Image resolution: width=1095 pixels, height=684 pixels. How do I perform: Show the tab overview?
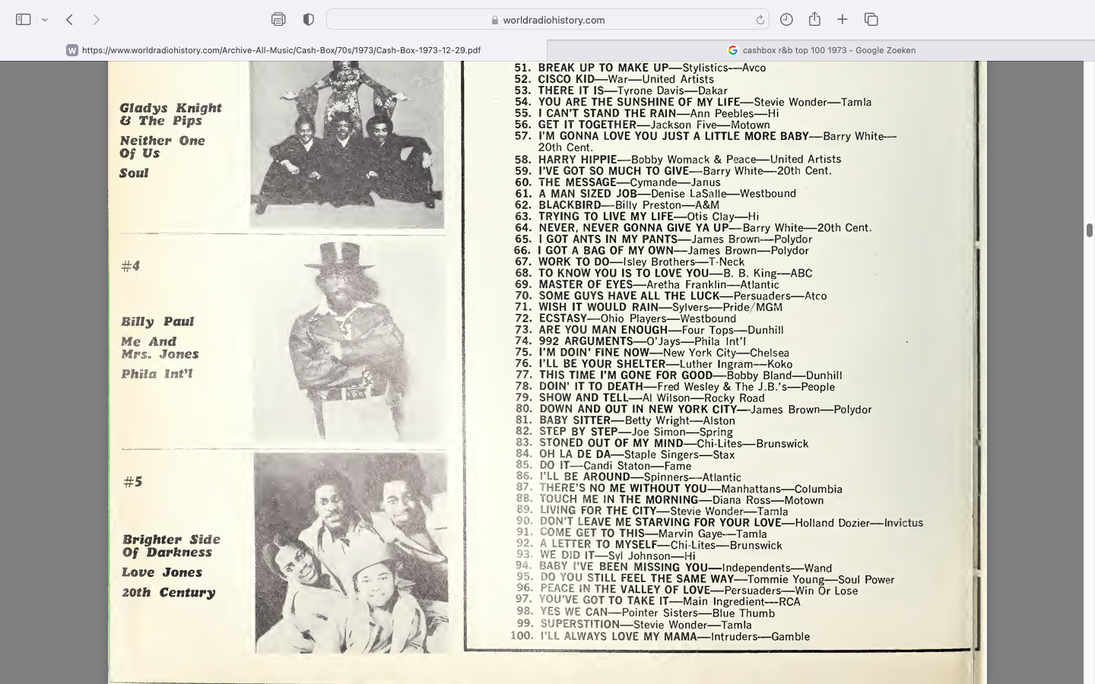coord(871,20)
